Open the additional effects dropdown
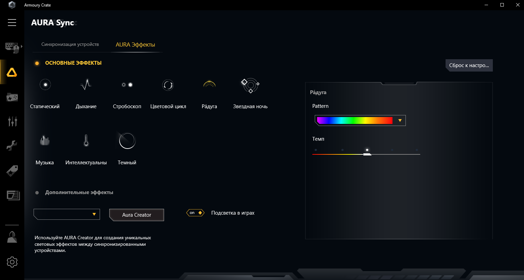The width and height of the screenshot is (524, 280). [67, 214]
